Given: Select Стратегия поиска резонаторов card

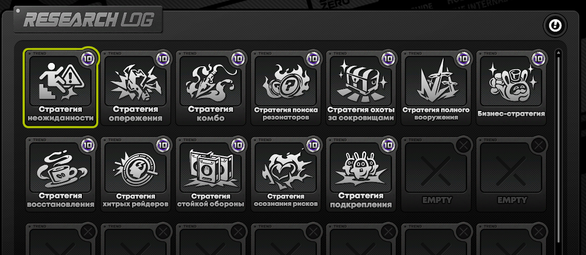Looking at the screenshot, I should tap(286, 87).
